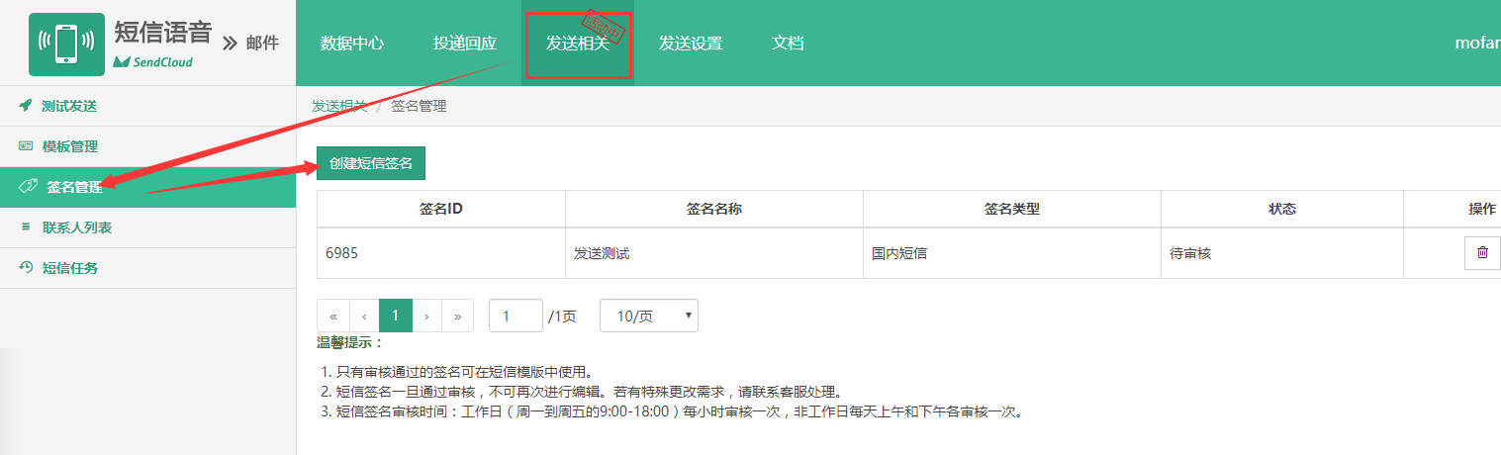Open the 10/页 page size dropdown

click(649, 316)
